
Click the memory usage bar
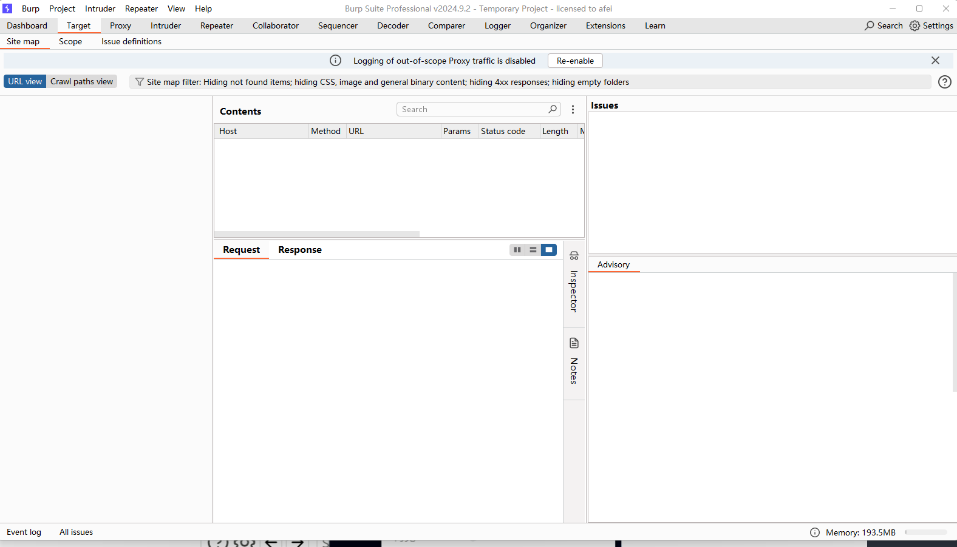pyautogui.click(x=925, y=532)
